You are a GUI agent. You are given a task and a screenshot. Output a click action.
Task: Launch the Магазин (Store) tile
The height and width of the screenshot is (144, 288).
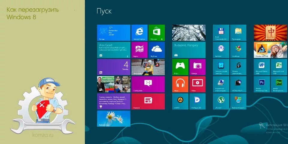[157, 33]
